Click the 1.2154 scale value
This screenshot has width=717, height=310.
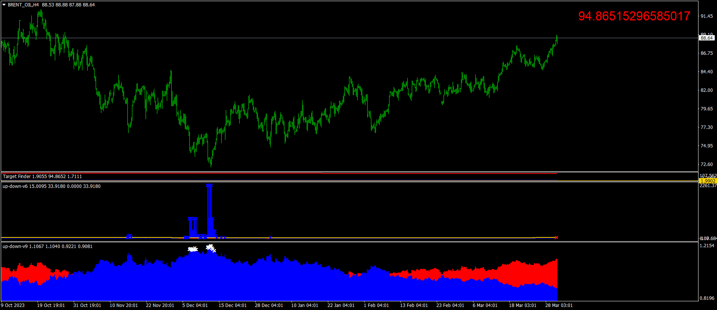pyautogui.click(x=707, y=246)
